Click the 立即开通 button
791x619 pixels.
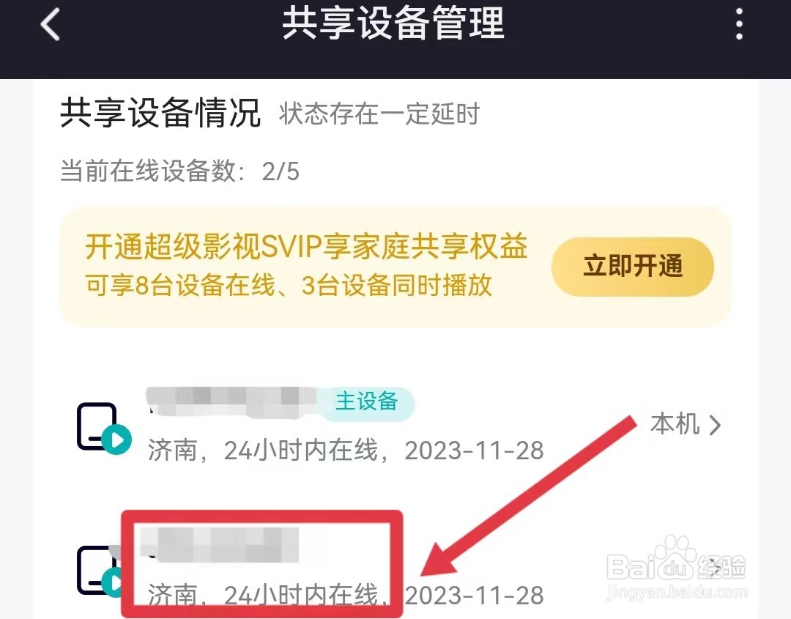tap(633, 266)
